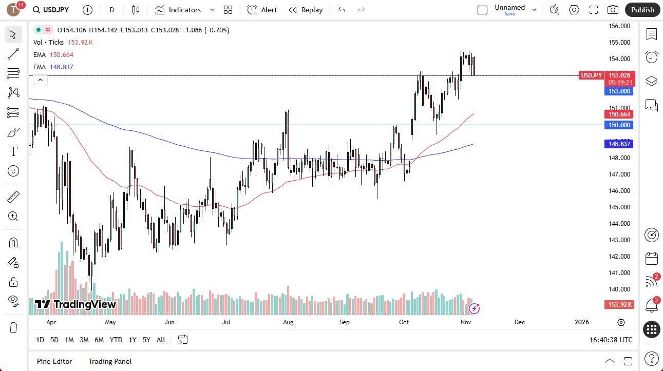Select the Brush drawing tool
Screen dimensions: 663x371
coord(13,131)
